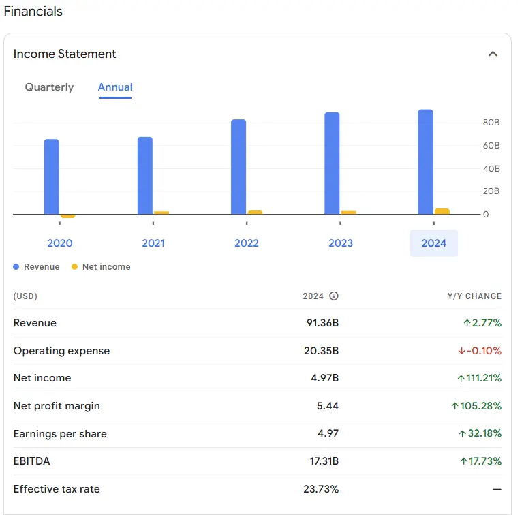Click the blue Revenue legend dot
The height and width of the screenshot is (515, 524).
pos(16,267)
